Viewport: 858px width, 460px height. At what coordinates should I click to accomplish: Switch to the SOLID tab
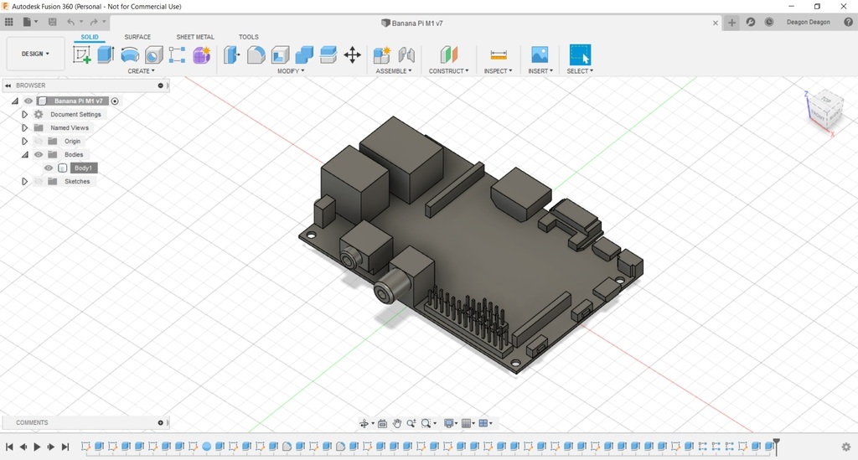click(90, 37)
